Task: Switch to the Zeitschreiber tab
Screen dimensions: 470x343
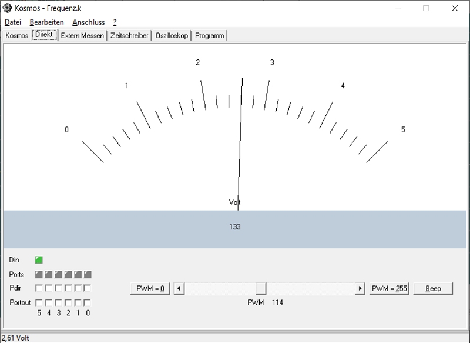Action: (x=129, y=35)
